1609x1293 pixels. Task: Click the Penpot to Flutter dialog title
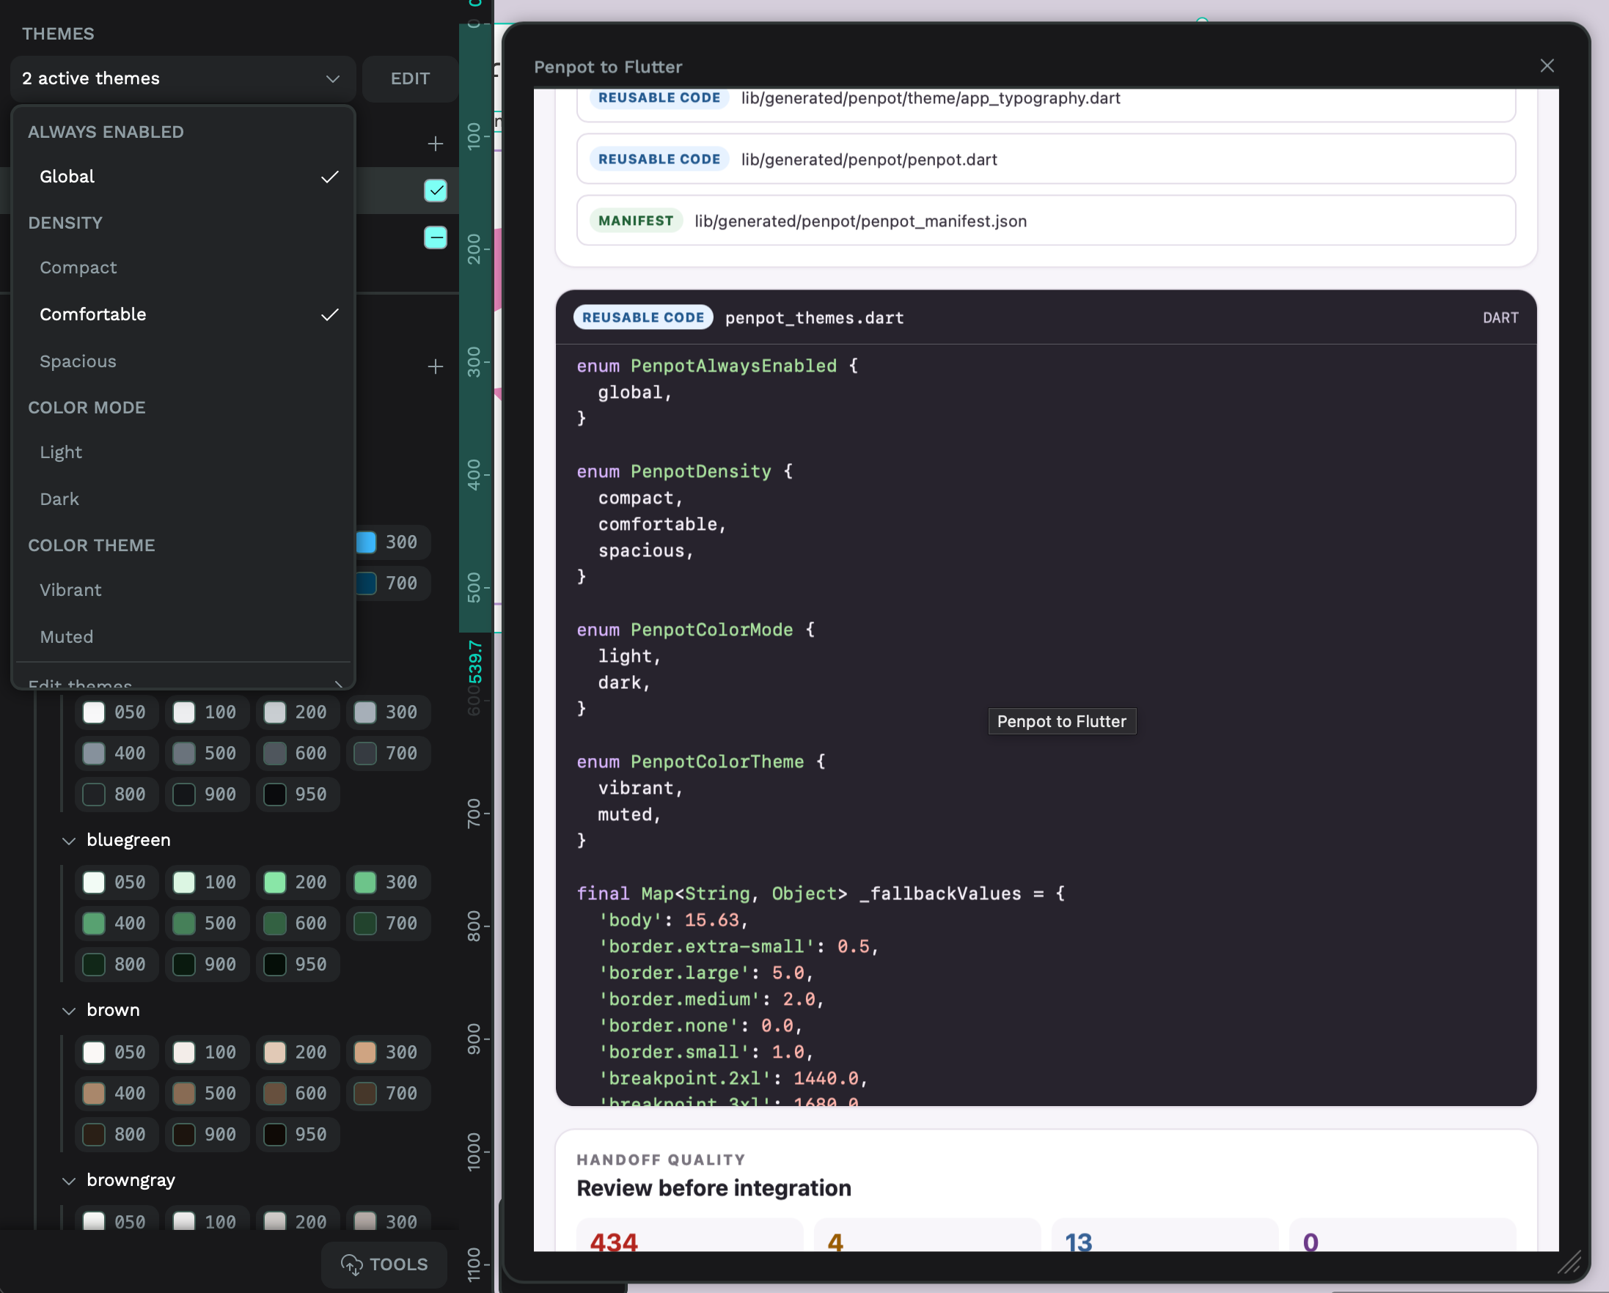[x=607, y=67]
